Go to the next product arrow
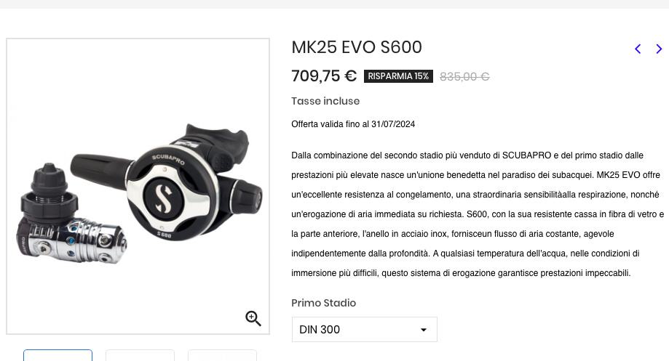 (x=660, y=49)
